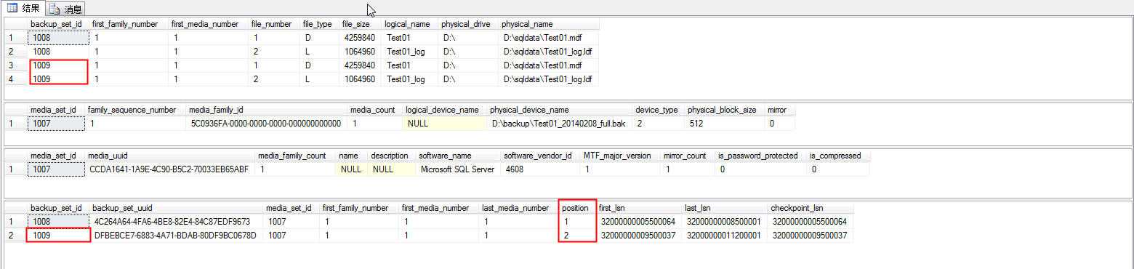Select the first_lsn column header

[x=639, y=208]
